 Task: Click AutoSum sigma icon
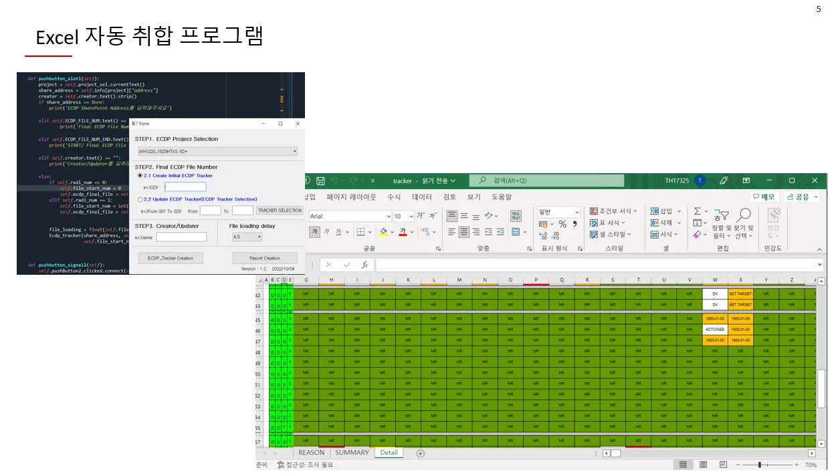coord(697,211)
